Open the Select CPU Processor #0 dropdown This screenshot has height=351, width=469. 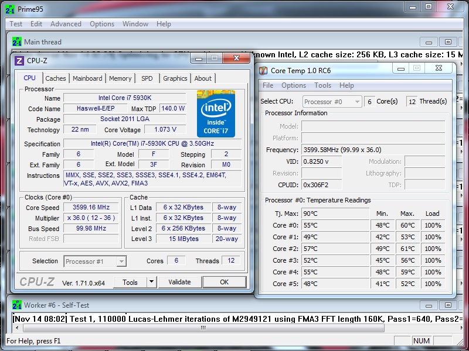[332, 102]
